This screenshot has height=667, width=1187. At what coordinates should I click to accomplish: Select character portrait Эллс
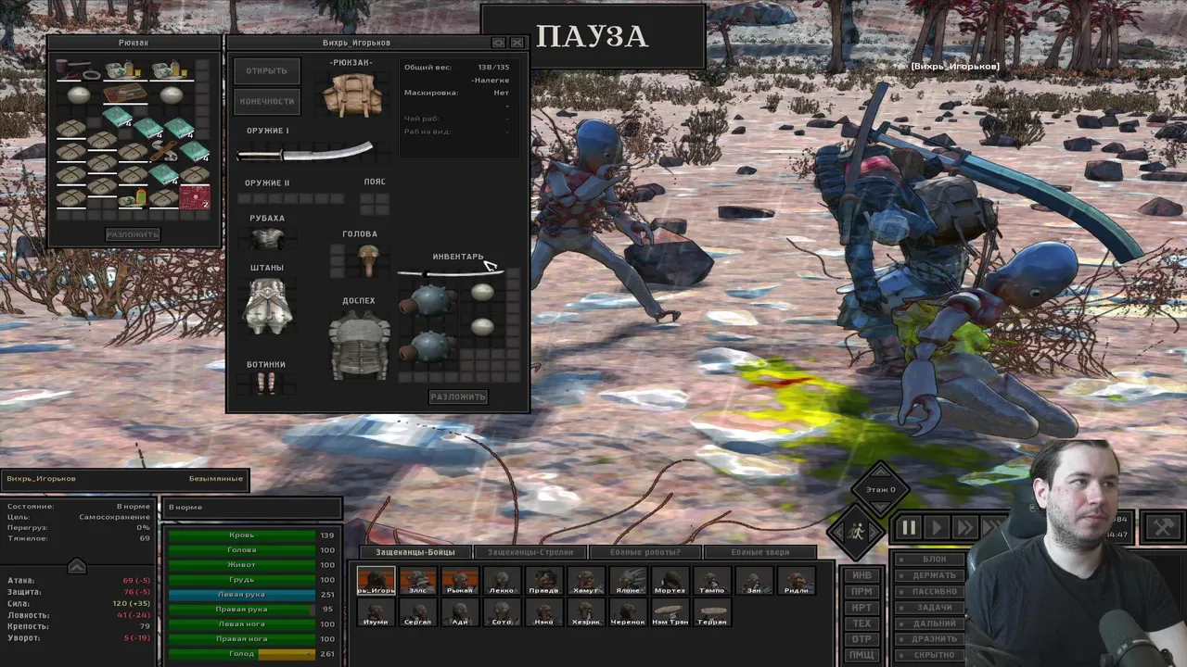click(417, 581)
